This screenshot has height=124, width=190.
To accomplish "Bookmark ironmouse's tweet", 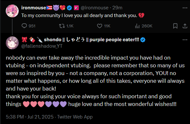I will click(x=175, y=26).
